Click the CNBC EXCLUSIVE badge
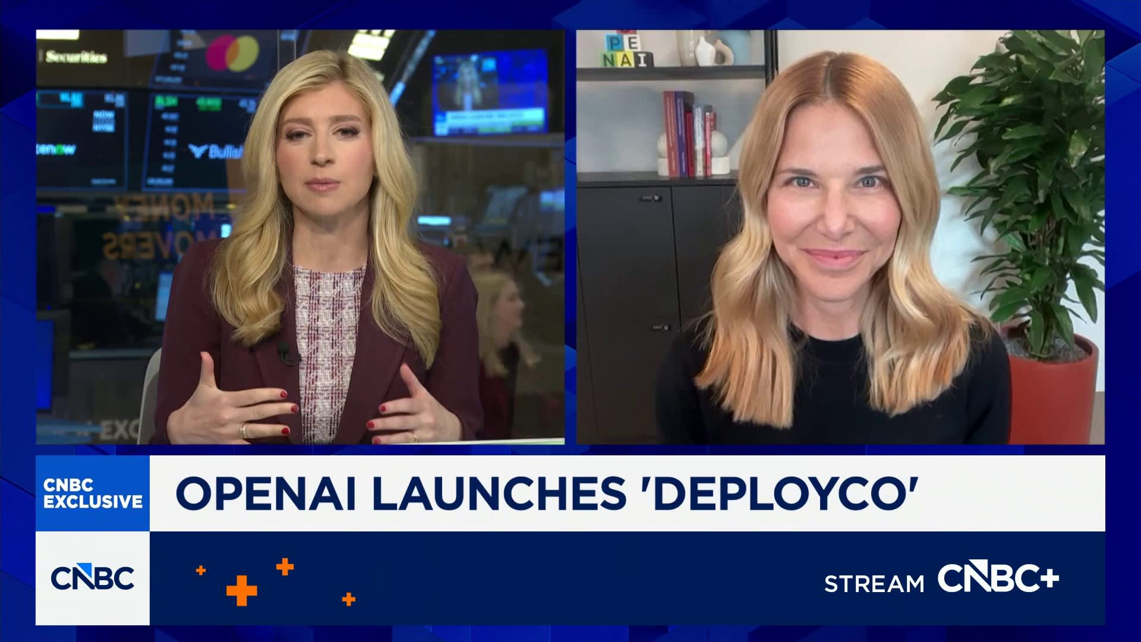The image size is (1141, 642). 93,493
